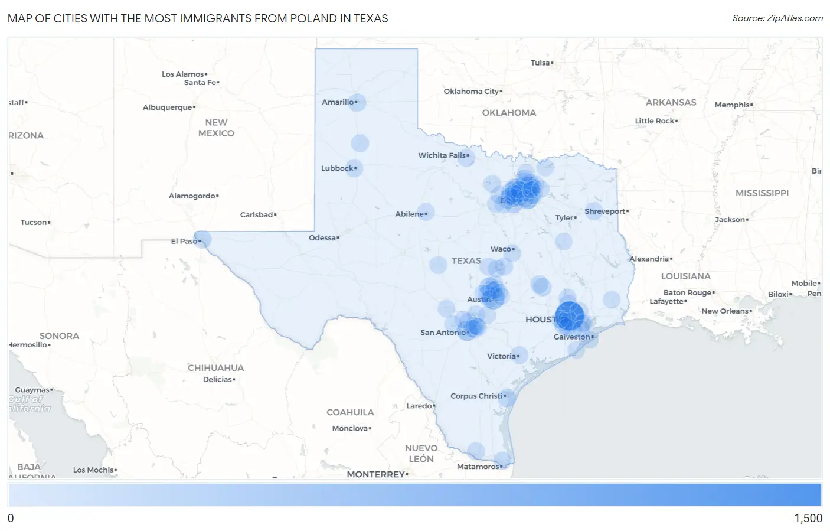The height and width of the screenshot is (531, 830).
Task: Click the Shreveport city label
Action: 605,211
